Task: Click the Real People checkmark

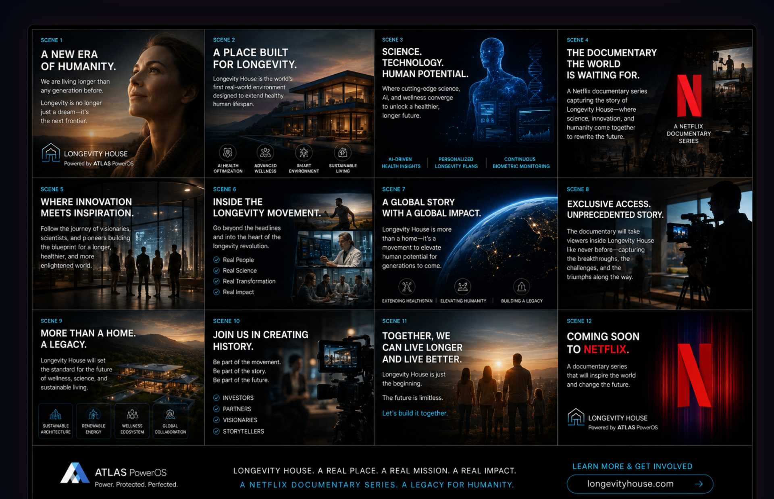Action: click(x=216, y=260)
